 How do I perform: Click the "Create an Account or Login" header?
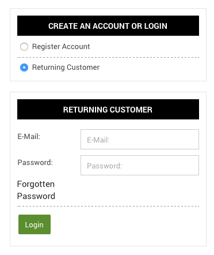tap(108, 26)
